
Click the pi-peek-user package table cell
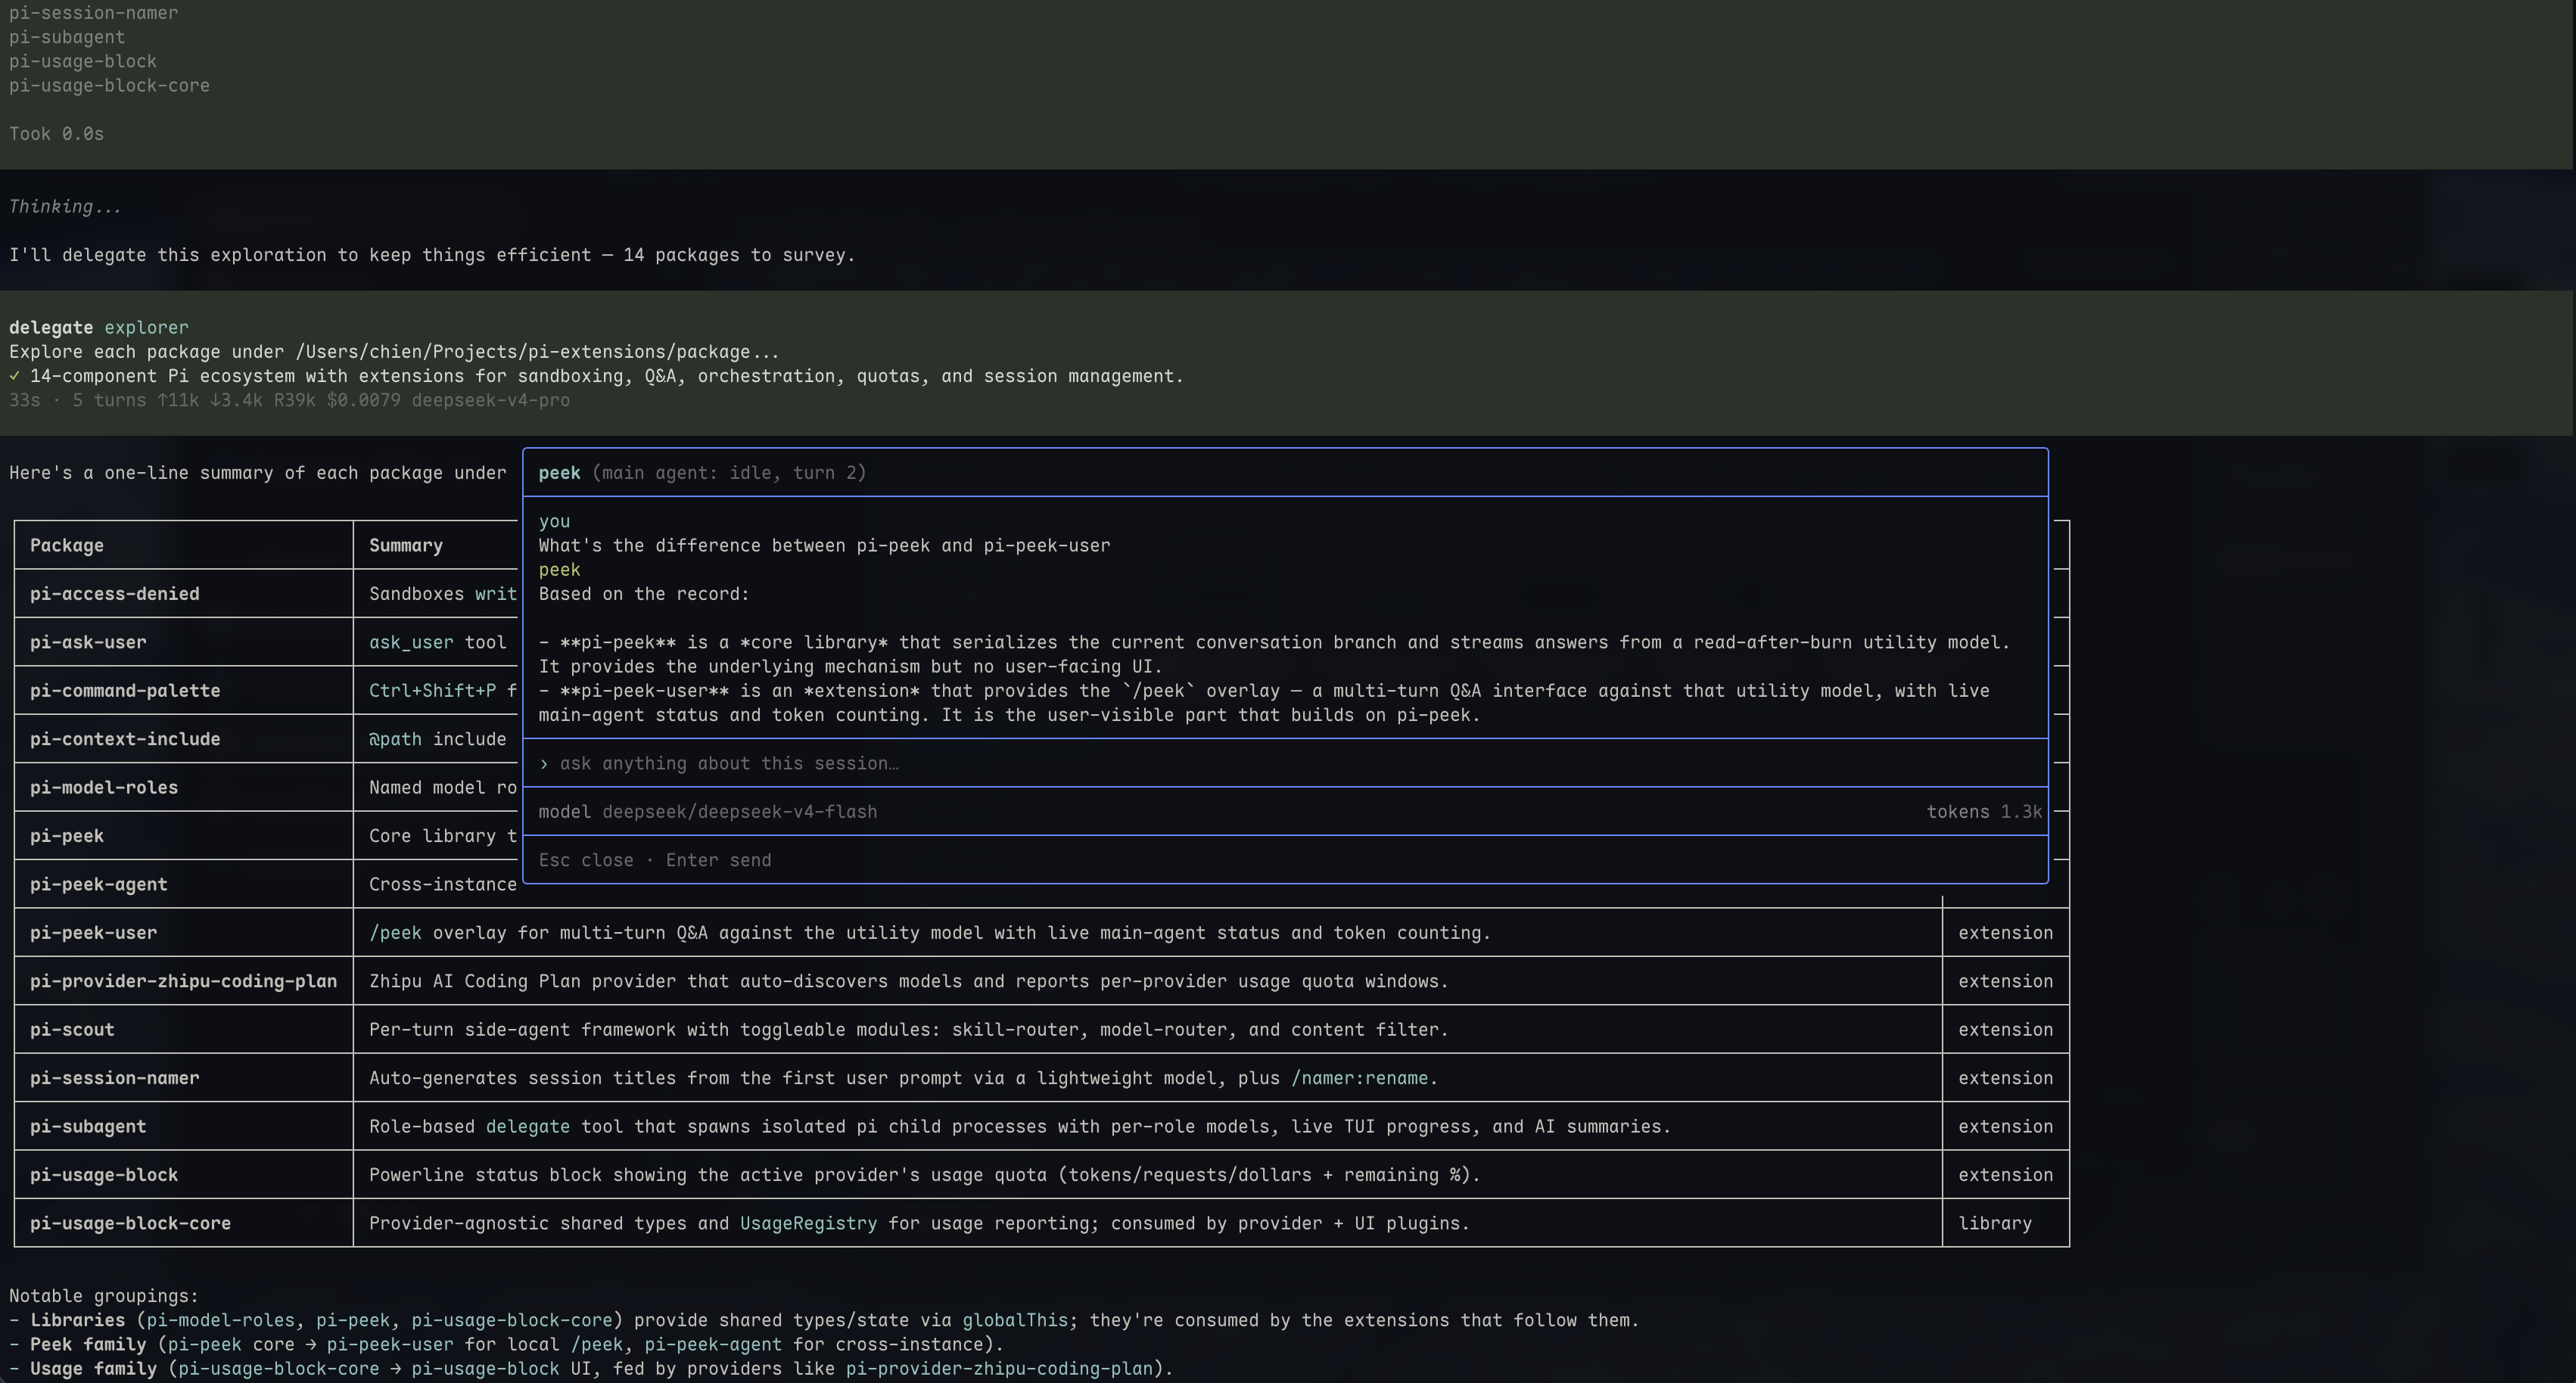tap(184, 933)
